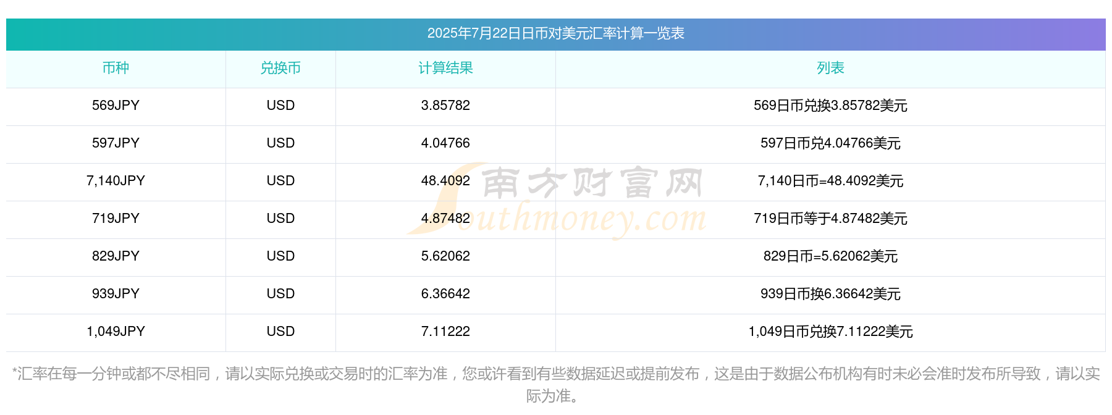
Task: Click the text 569日币兑换3.85782美元
Action: (830, 106)
